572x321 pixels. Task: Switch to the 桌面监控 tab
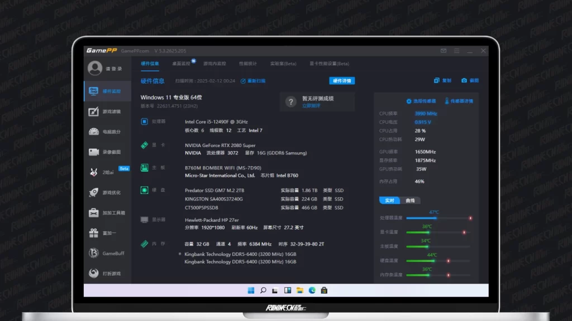(180, 64)
